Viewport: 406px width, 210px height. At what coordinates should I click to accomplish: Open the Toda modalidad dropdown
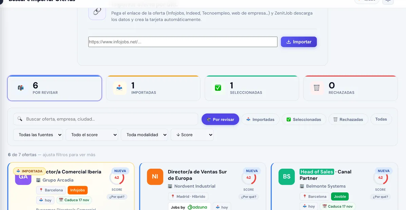(x=144, y=135)
